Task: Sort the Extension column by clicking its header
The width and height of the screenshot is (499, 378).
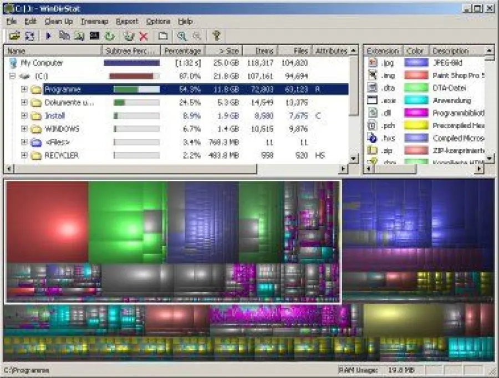Action: [381, 50]
